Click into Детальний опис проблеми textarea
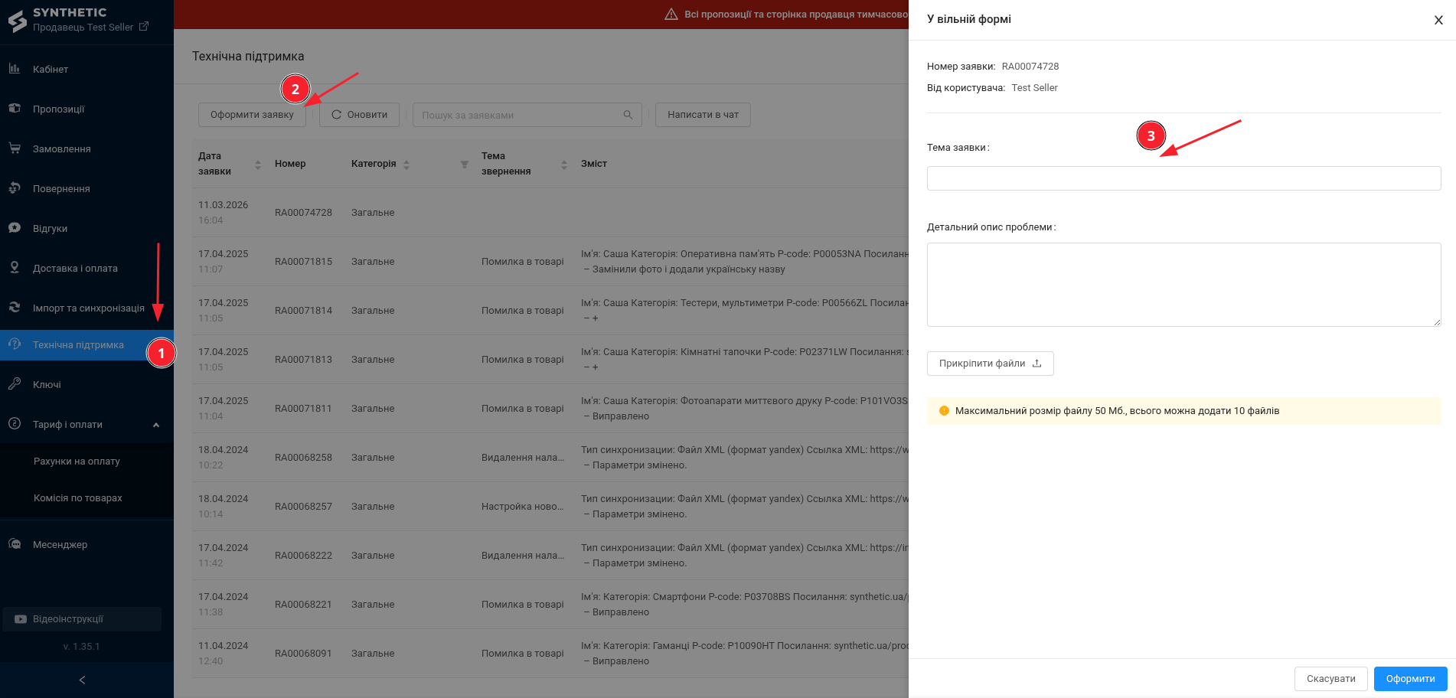 [x=1183, y=285]
